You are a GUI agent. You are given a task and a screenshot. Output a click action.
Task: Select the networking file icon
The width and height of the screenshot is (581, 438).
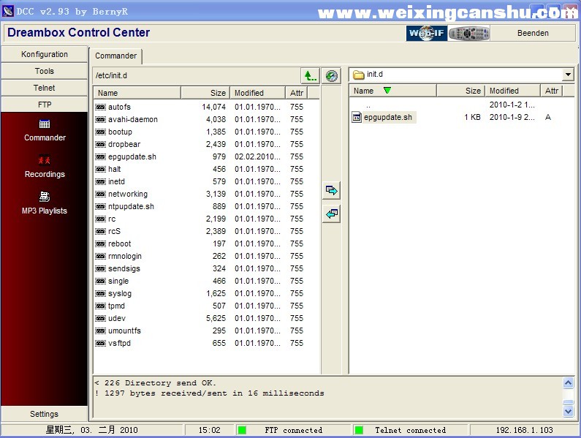click(x=100, y=194)
